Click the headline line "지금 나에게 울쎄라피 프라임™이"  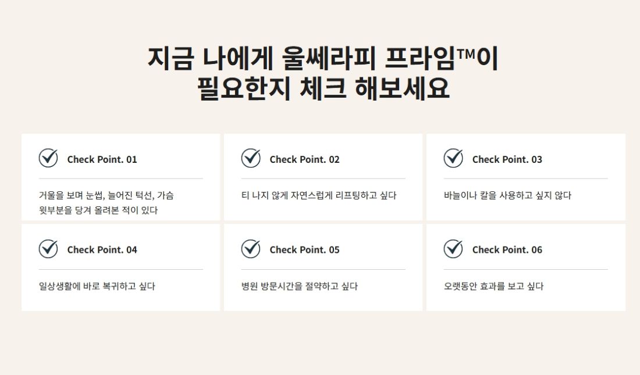[x=323, y=58]
